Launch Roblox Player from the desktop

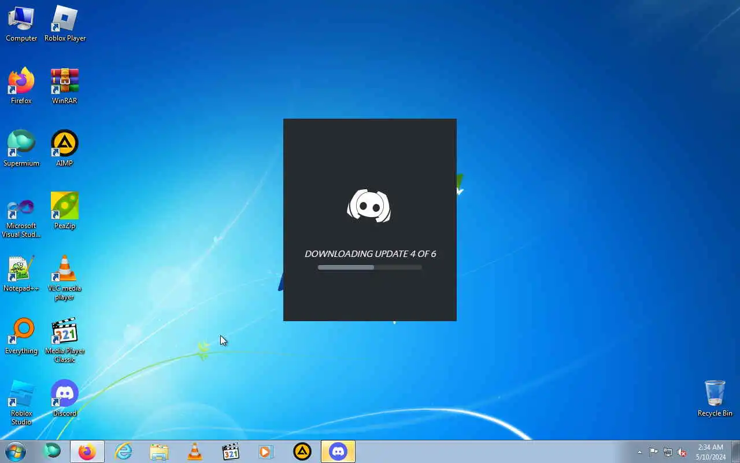(65, 24)
